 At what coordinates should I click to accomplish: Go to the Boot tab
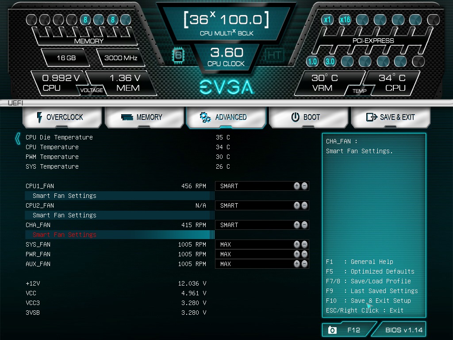click(x=308, y=117)
